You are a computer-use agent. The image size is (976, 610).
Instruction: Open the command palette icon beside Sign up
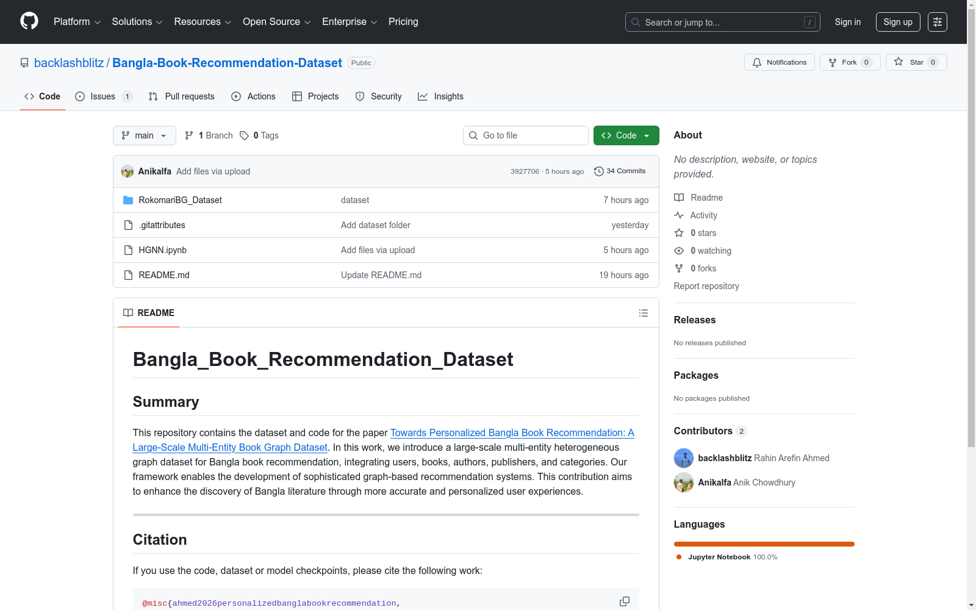point(938,22)
